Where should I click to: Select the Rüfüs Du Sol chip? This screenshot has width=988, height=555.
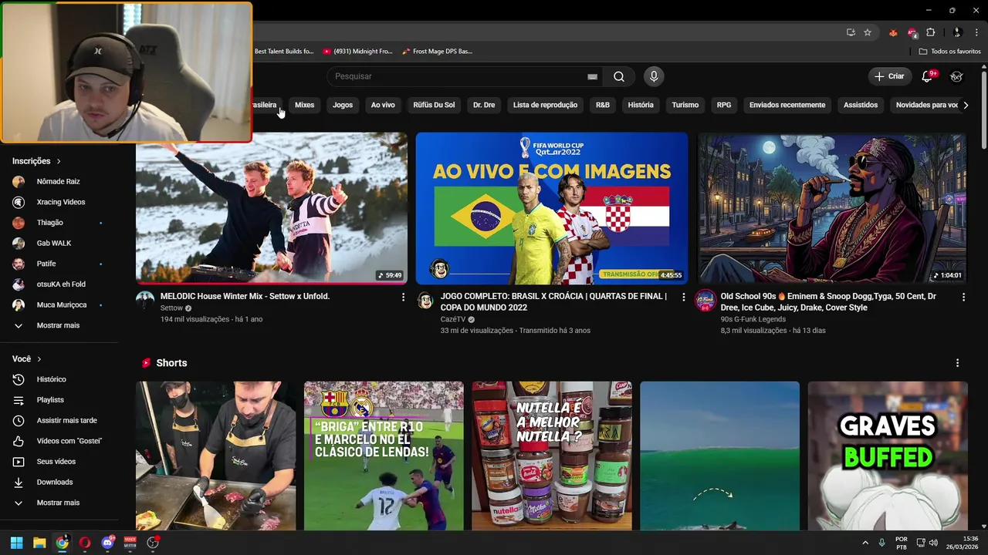pyautogui.click(x=434, y=105)
